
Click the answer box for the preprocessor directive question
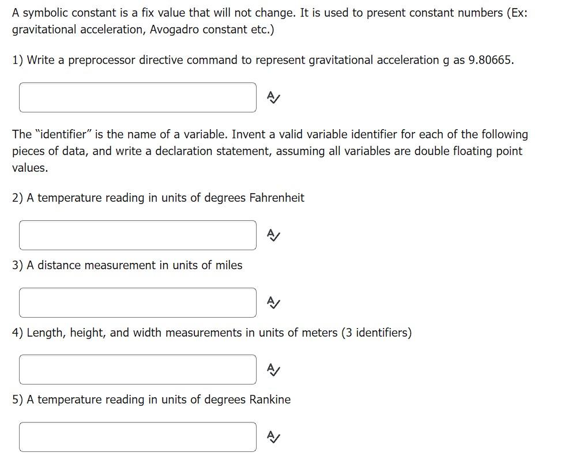coord(138,97)
